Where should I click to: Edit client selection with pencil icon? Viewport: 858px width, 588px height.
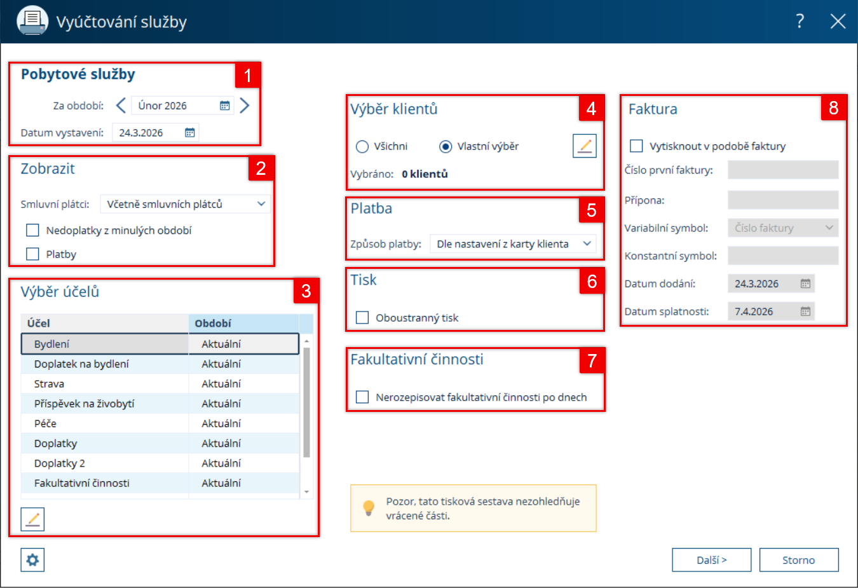[585, 146]
